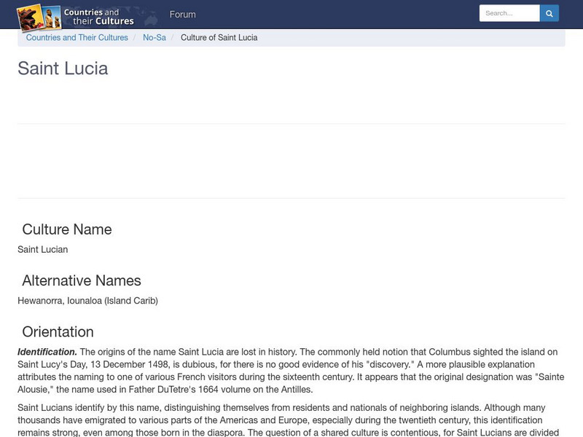Click the dark navigation bar background
Viewport: 583px width, 437px height.
point(328,15)
